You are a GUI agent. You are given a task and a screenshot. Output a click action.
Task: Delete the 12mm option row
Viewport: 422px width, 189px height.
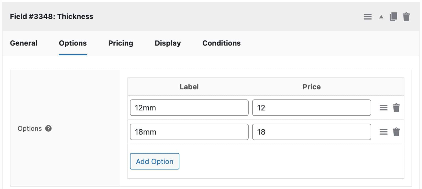click(x=397, y=108)
